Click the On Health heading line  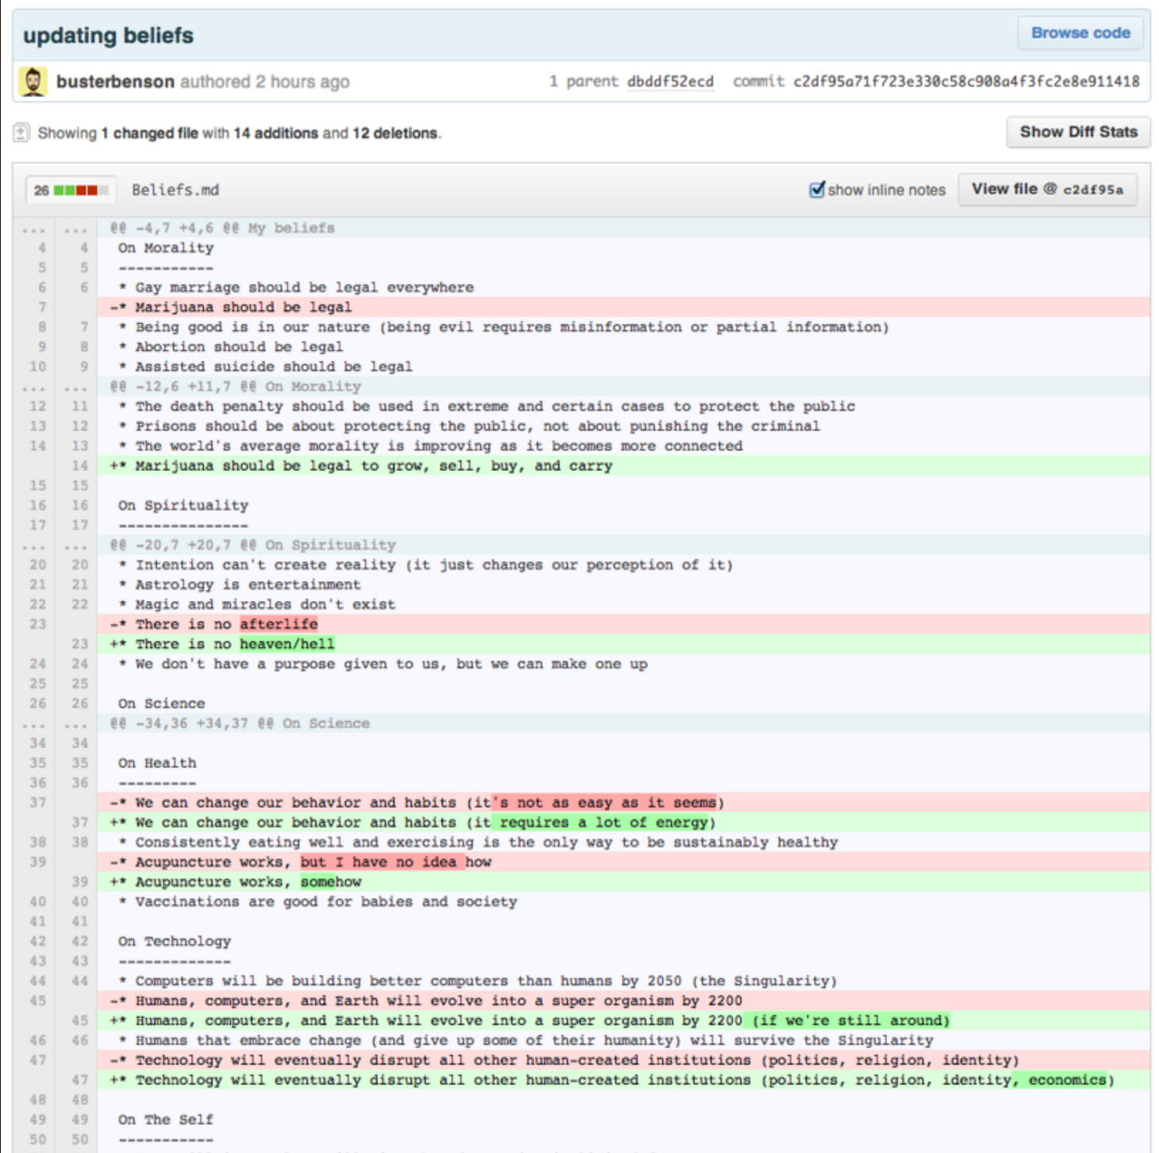(x=623, y=763)
